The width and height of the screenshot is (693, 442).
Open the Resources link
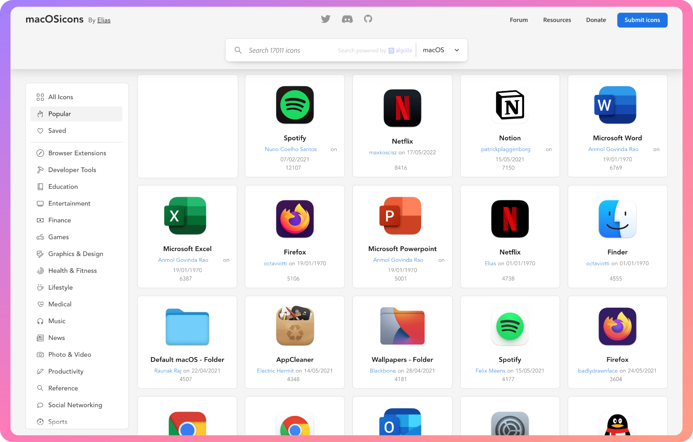point(557,20)
